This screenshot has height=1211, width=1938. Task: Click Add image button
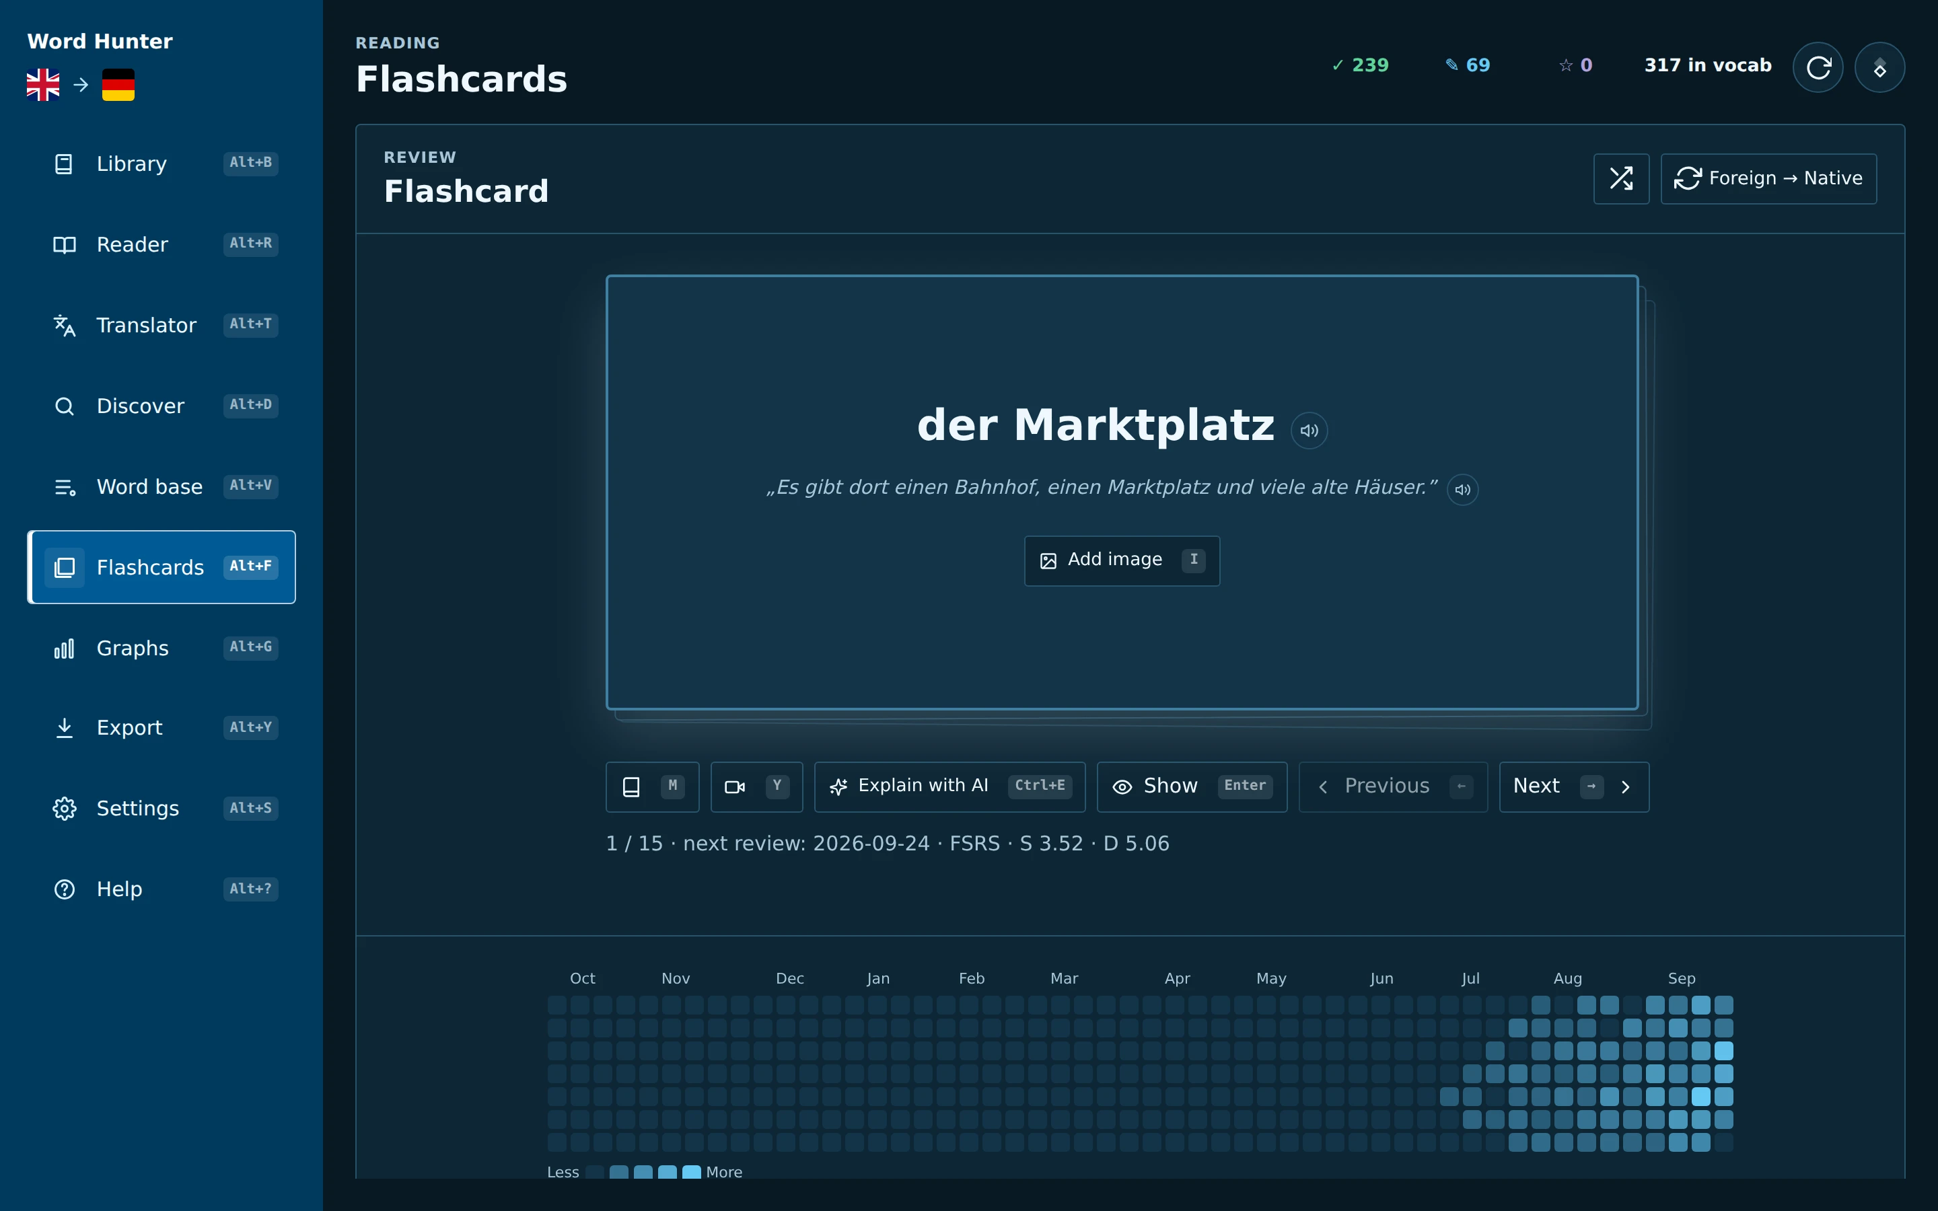[x=1122, y=560]
